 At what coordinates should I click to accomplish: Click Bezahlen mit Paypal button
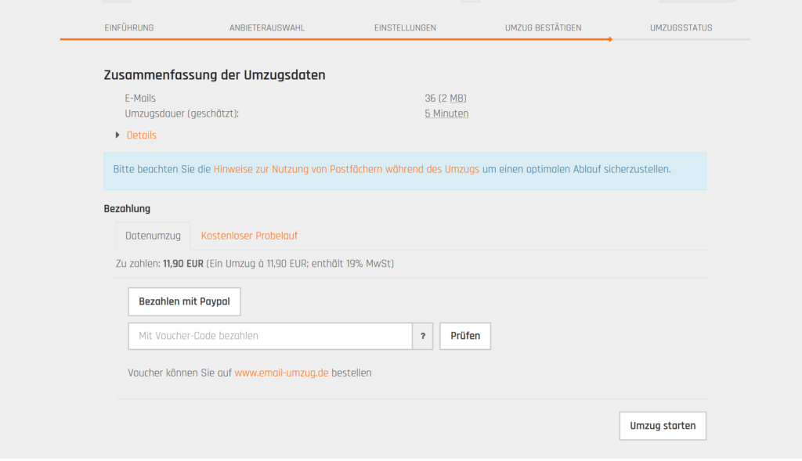(x=184, y=301)
